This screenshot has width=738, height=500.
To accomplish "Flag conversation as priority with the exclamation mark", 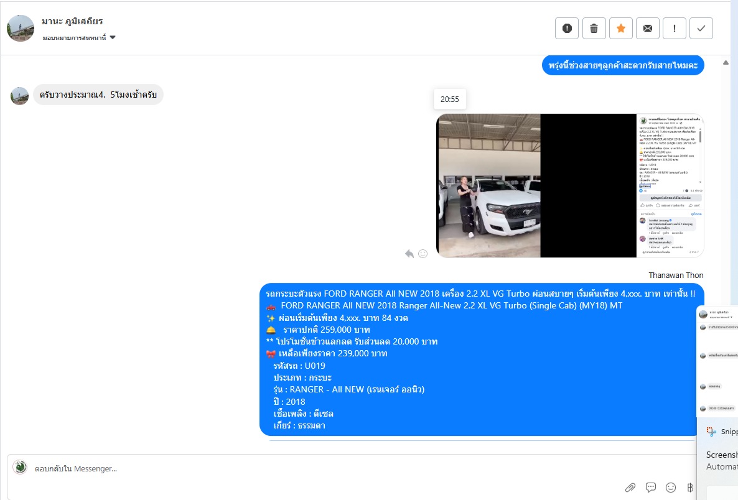I will 675,28.
